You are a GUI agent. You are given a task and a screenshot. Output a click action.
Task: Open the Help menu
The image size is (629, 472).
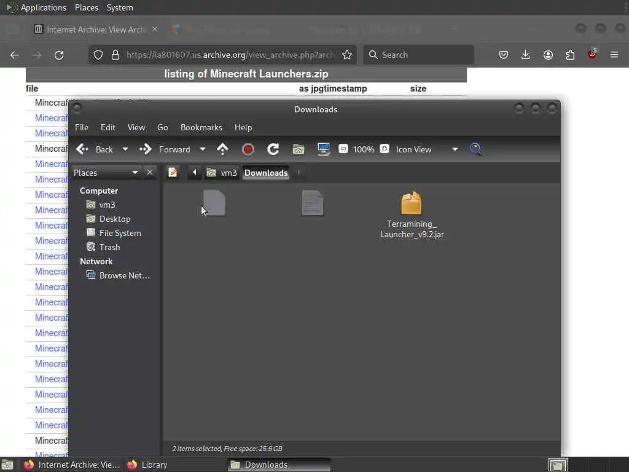(x=243, y=127)
